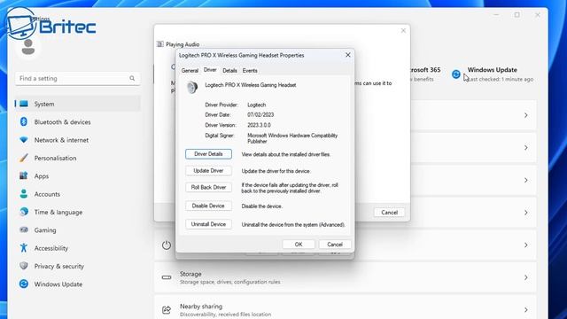Click the Uninstall Device button
Viewport: 567px width, 319px height.
point(208,224)
